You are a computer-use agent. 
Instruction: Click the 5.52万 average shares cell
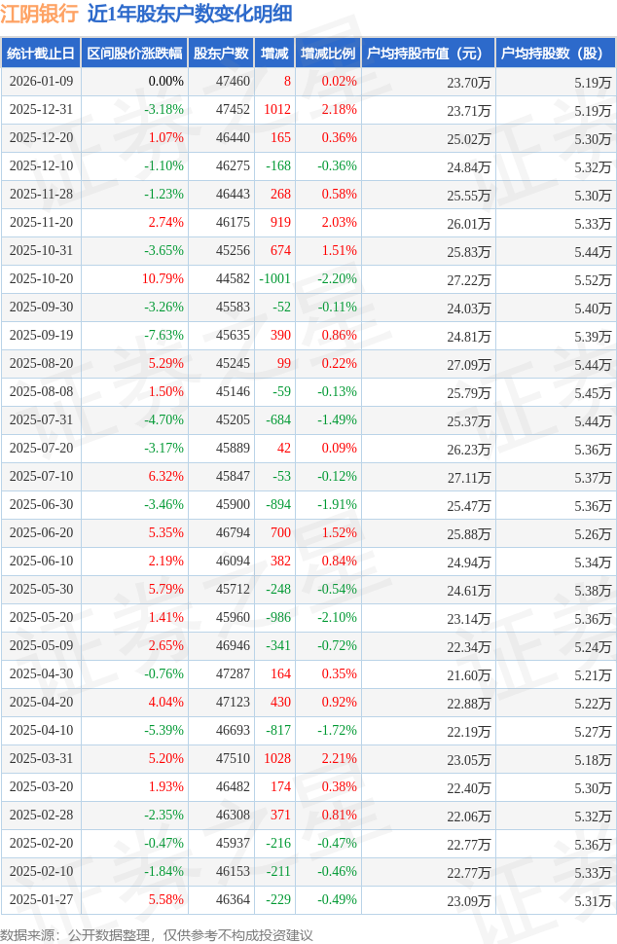point(593,279)
